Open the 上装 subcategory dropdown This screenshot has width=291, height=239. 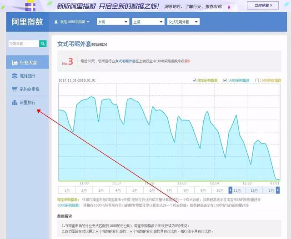point(148,22)
